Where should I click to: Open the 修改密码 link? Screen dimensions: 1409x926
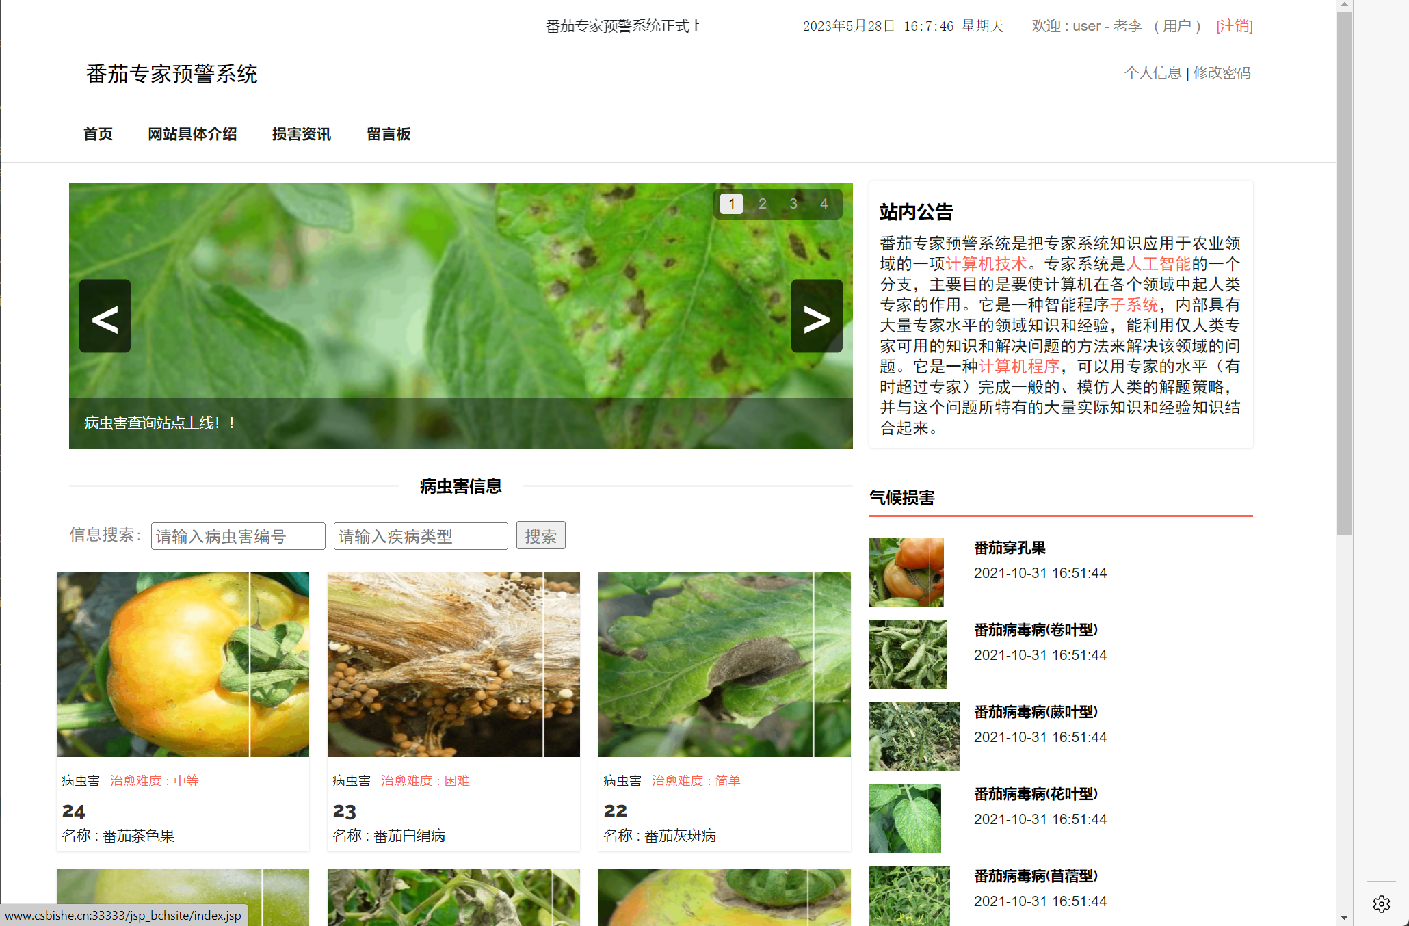(x=1222, y=72)
